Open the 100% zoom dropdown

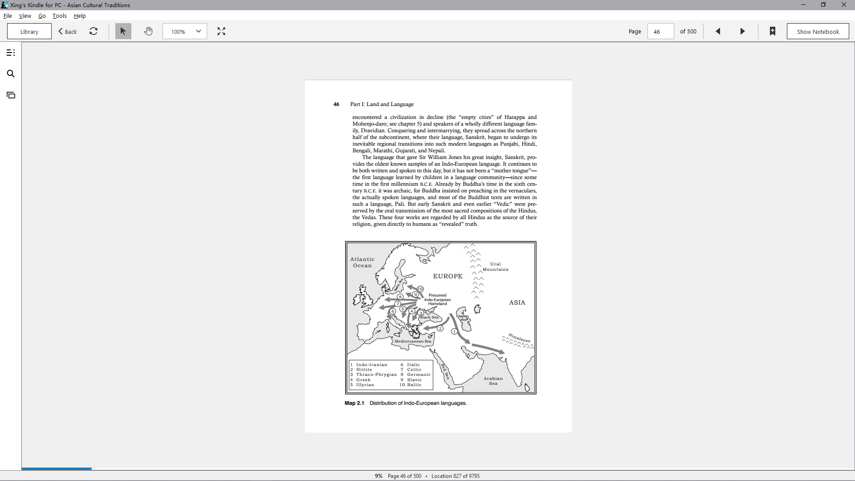tap(185, 31)
